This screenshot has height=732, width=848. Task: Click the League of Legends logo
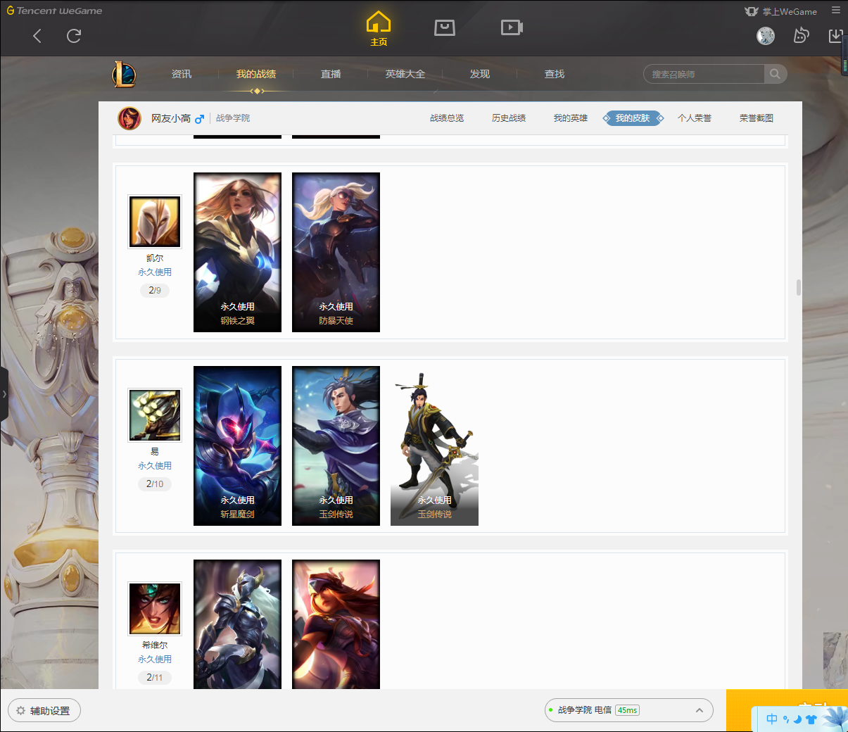(125, 74)
